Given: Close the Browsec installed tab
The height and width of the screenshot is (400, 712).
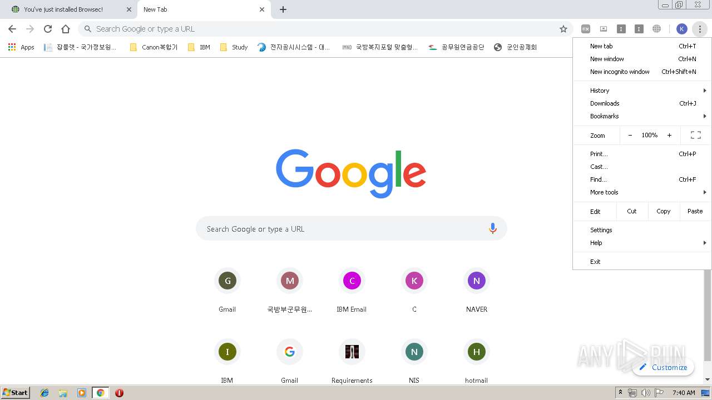Looking at the screenshot, I should [x=128, y=9].
